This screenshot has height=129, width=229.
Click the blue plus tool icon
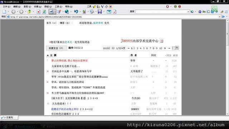(111, 6)
